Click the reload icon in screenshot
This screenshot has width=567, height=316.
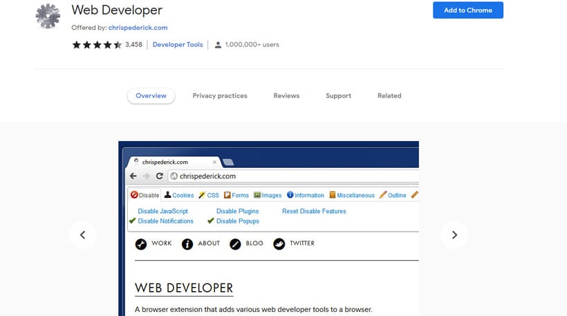160,176
